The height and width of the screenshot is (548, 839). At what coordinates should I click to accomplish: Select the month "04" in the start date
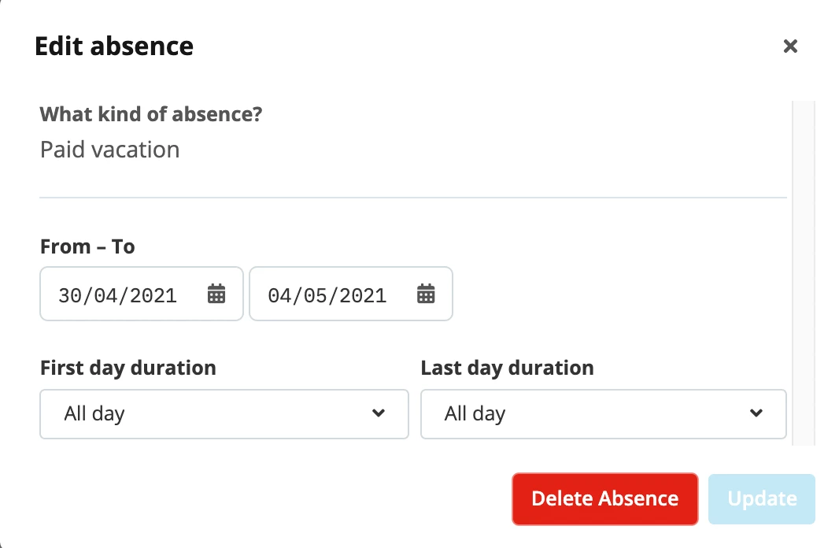[105, 296]
